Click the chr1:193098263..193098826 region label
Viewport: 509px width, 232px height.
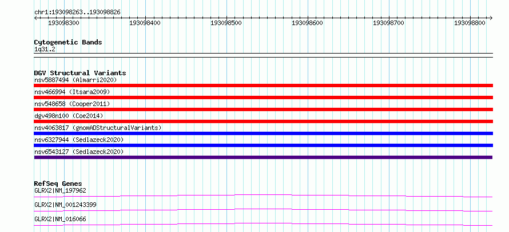77,13
